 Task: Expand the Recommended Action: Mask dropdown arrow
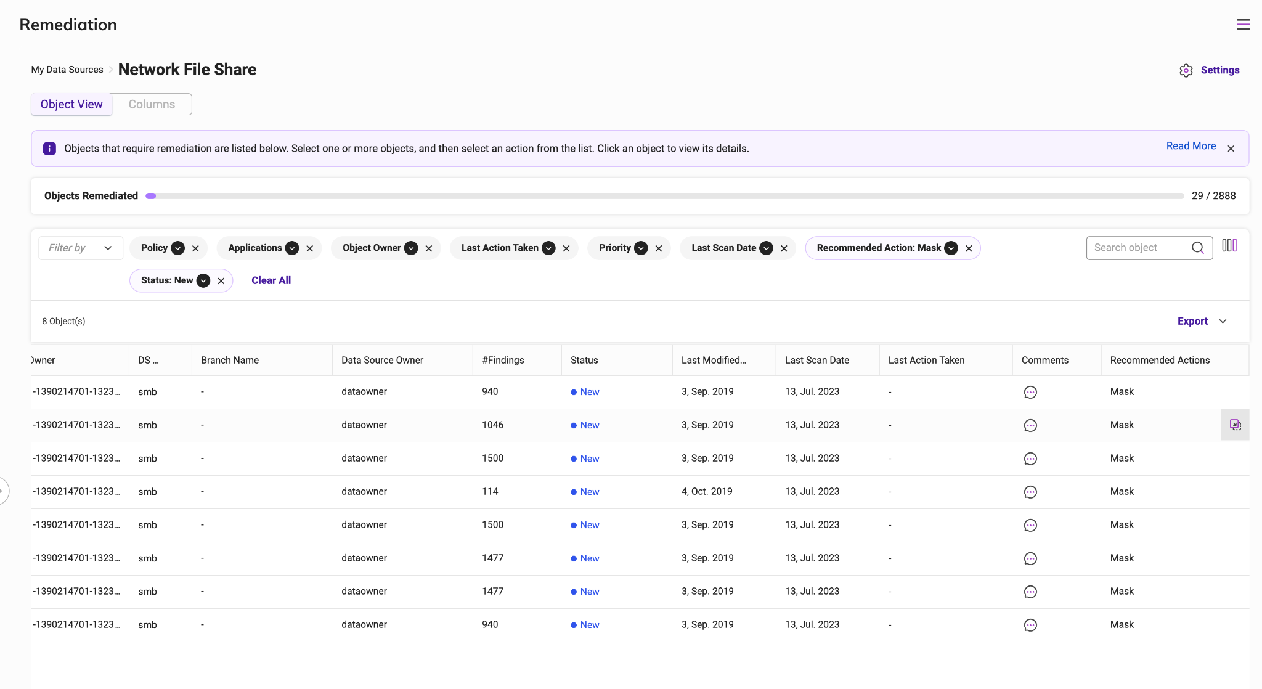click(x=951, y=248)
